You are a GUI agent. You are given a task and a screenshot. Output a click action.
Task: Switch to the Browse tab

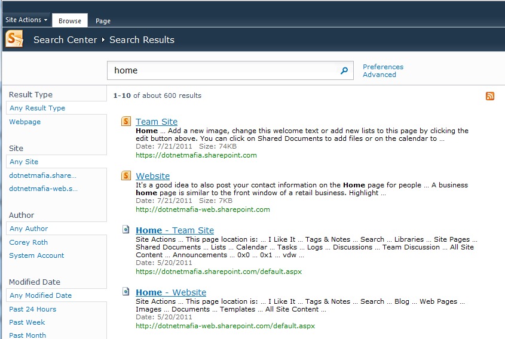[70, 21]
